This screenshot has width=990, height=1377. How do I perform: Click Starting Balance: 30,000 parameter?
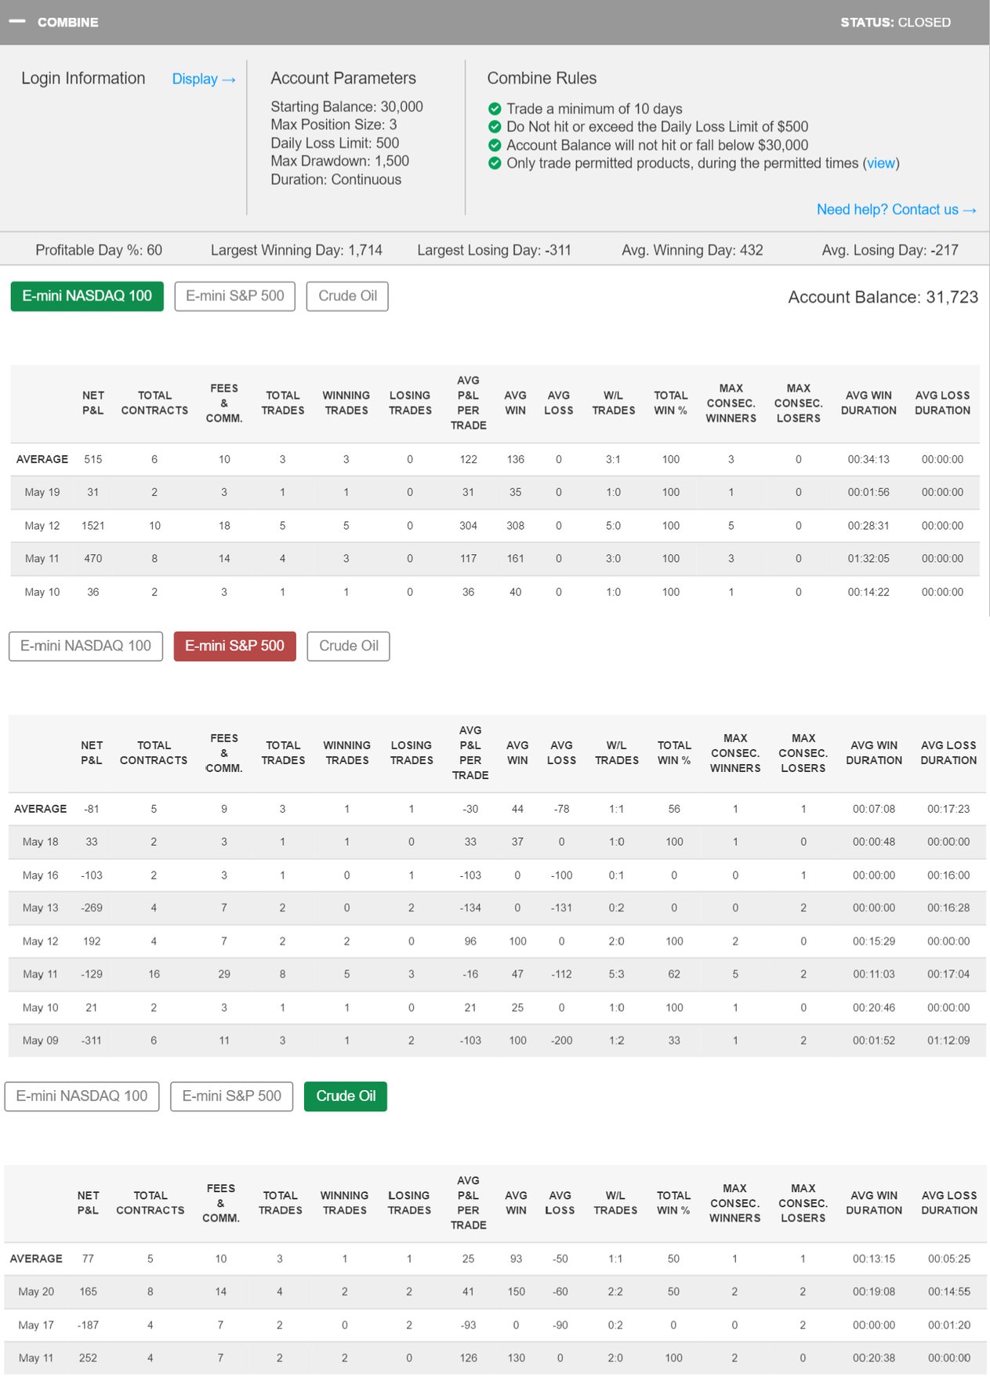(346, 107)
